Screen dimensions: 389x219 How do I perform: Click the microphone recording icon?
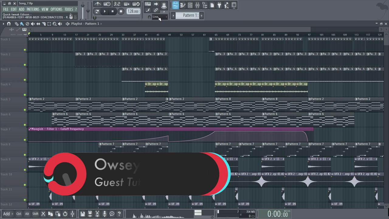pos(105,214)
